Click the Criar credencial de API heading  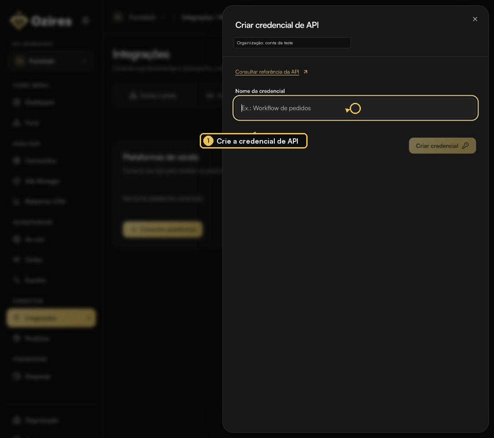click(277, 25)
